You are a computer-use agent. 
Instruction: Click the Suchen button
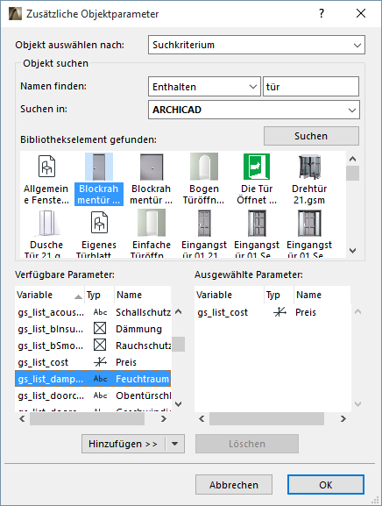(x=311, y=136)
